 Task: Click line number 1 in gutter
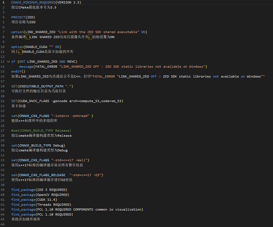[x=3, y=2]
